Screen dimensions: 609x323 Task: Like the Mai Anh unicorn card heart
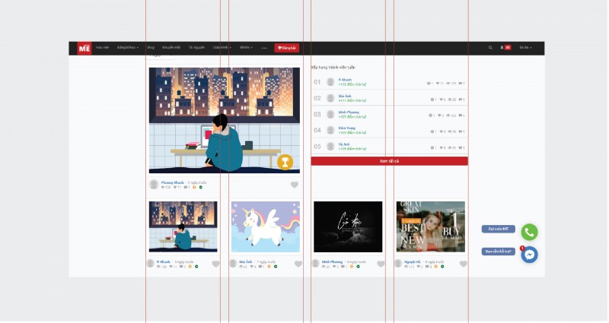click(298, 264)
